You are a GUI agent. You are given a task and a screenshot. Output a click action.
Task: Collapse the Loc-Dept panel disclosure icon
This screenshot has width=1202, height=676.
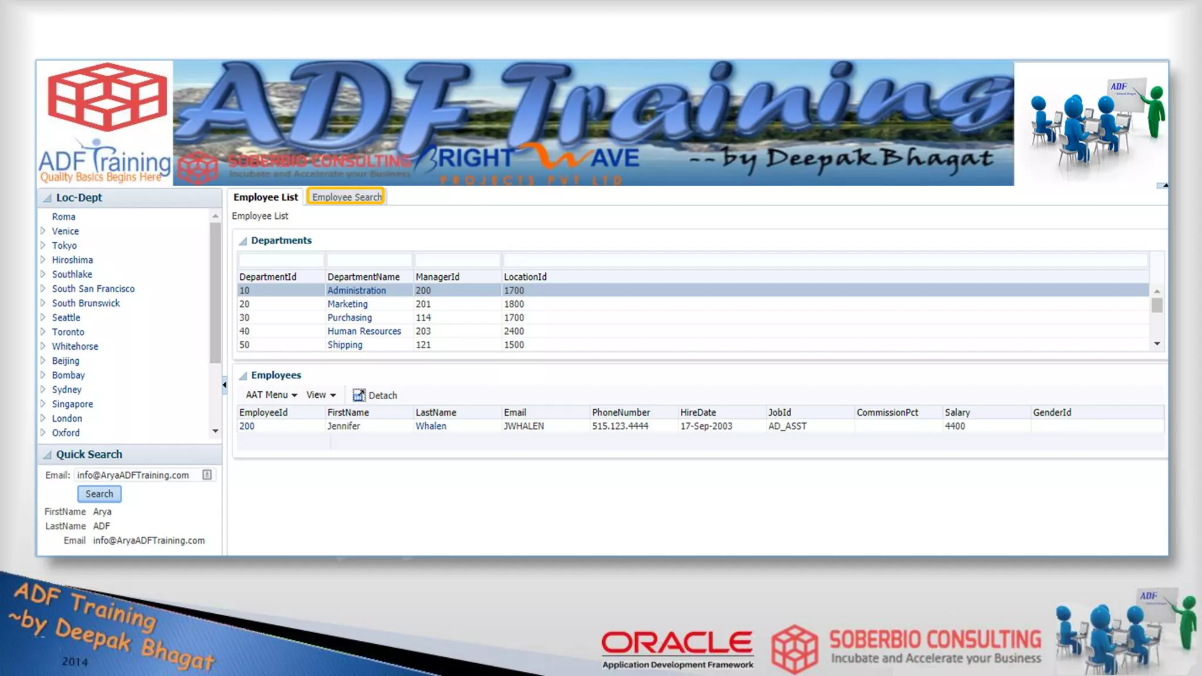pos(48,198)
